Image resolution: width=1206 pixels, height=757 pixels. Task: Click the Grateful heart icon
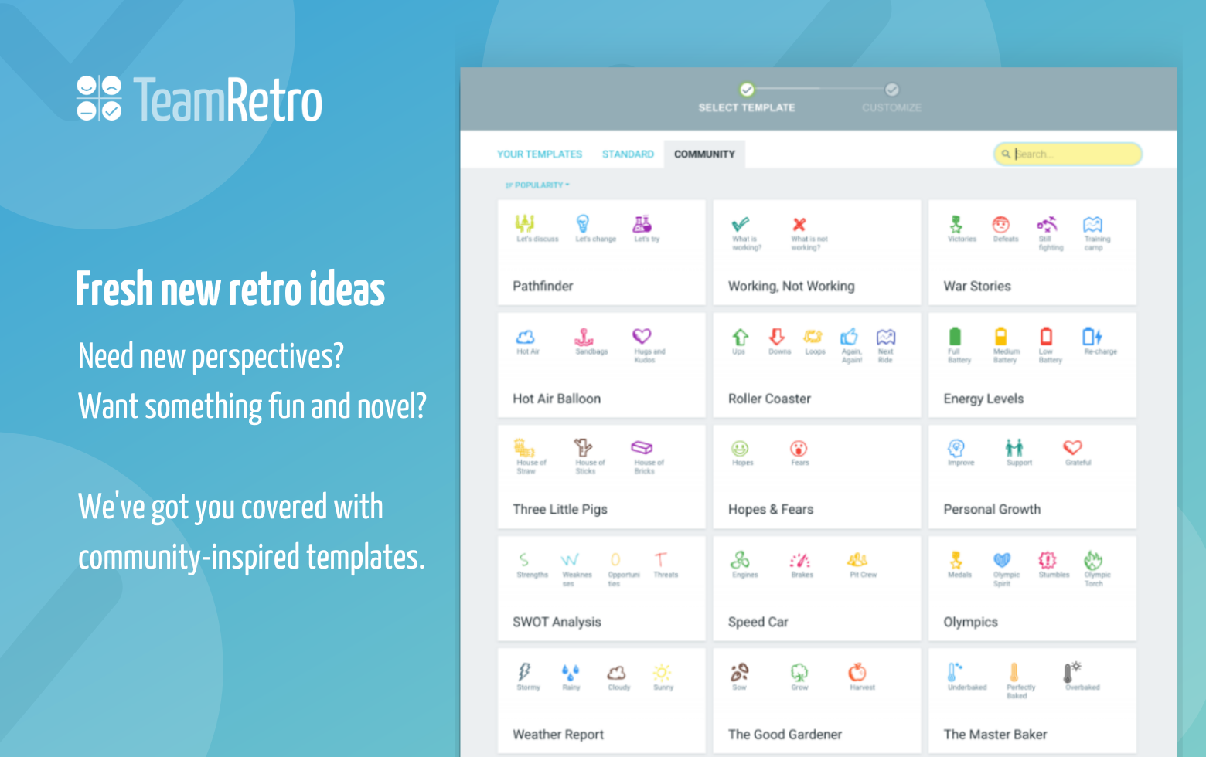point(1072,447)
